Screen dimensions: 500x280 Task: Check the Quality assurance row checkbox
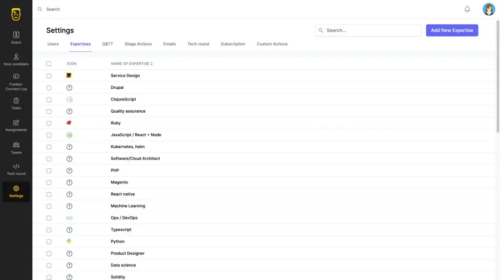[49, 112]
